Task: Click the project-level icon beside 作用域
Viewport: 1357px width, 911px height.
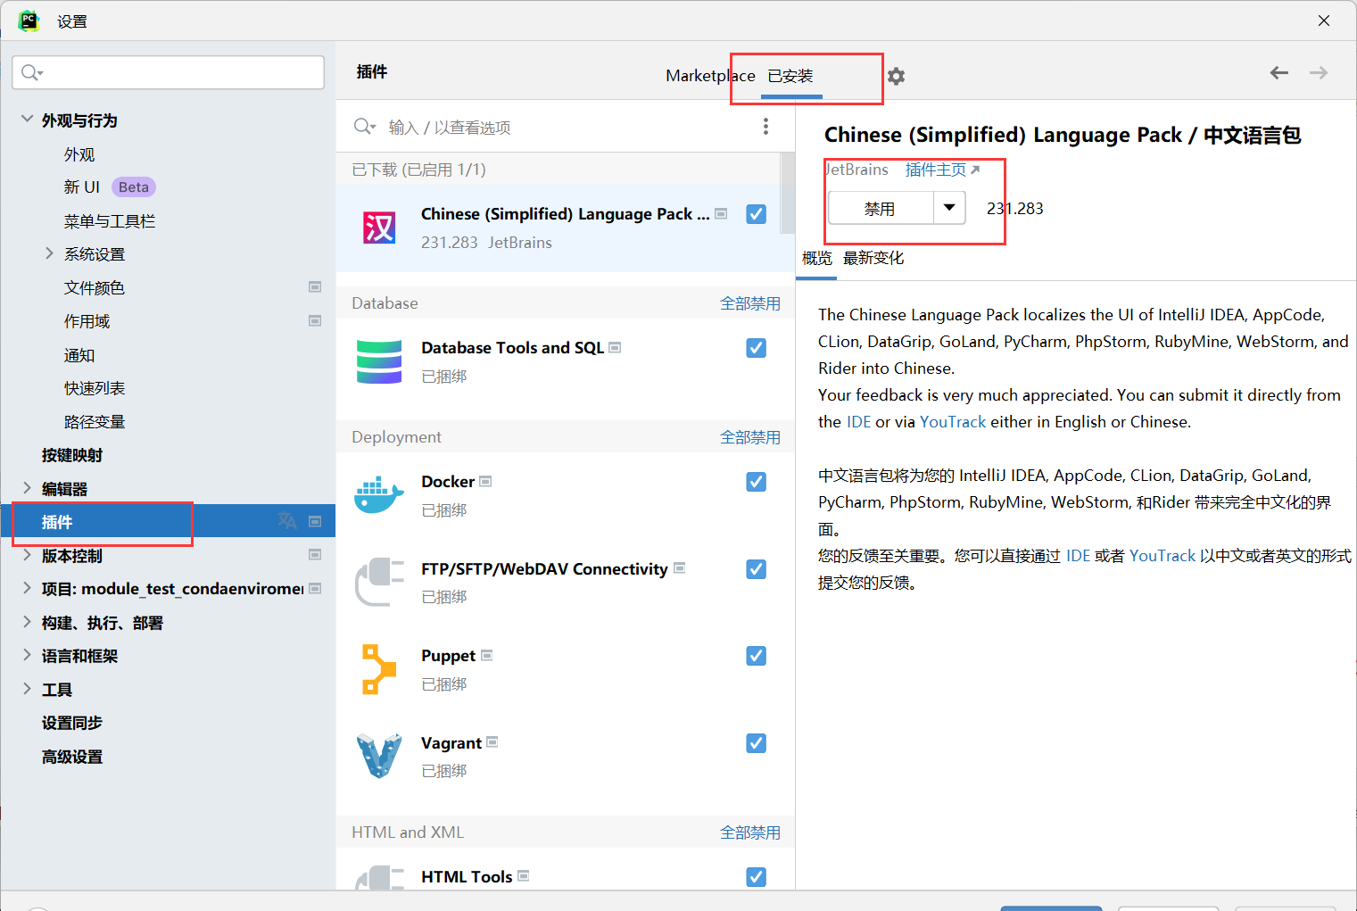Action: (315, 321)
